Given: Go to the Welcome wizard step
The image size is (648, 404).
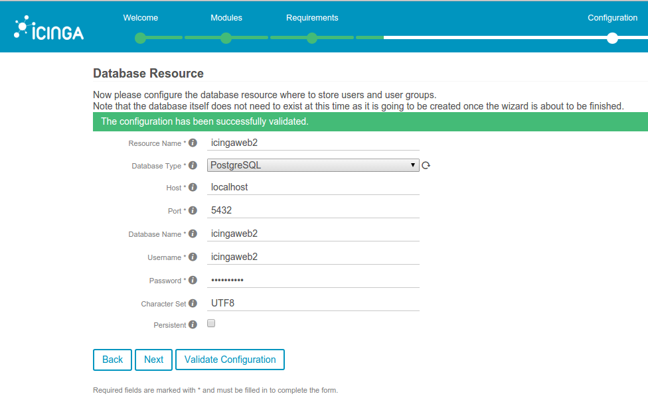Looking at the screenshot, I should pos(141,18).
